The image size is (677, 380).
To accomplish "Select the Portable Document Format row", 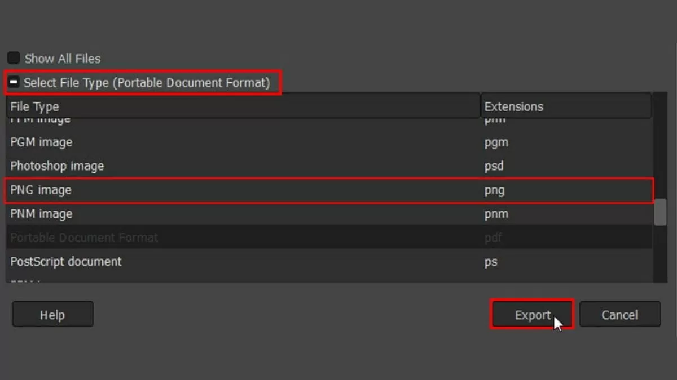I will click(84, 238).
